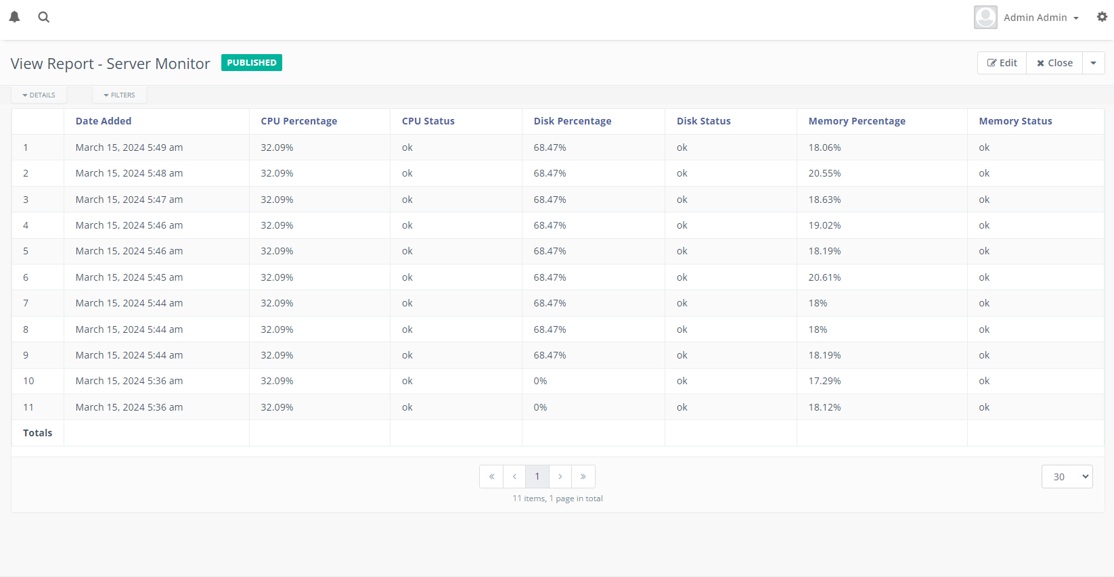Click the 68.47% disk value in row 3
The height and width of the screenshot is (577, 1114).
(550, 200)
